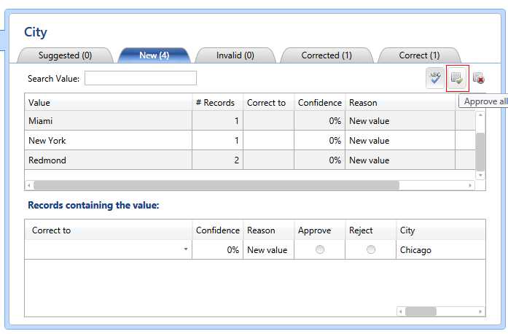Image resolution: width=508 pixels, height=334 pixels.
Task: Click the upper grid Reason column header
Action: pos(400,103)
